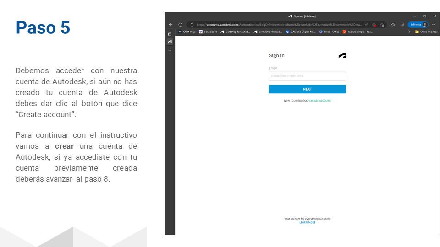
Task: Click the address bar URL
Action: pos(279,25)
